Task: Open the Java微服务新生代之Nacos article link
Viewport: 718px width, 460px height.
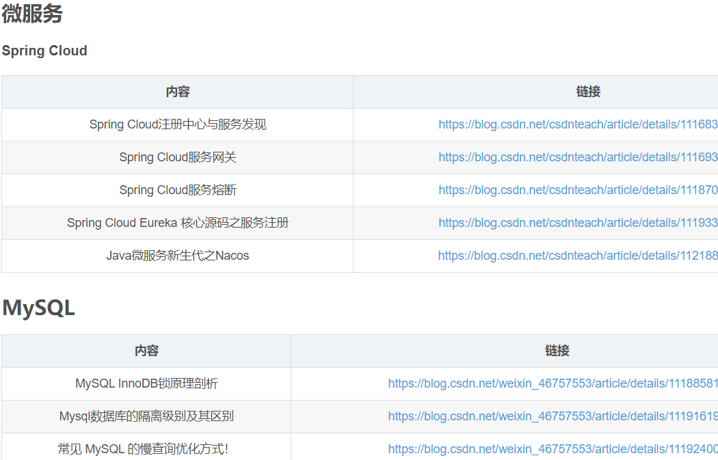Action: pyautogui.click(x=578, y=256)
